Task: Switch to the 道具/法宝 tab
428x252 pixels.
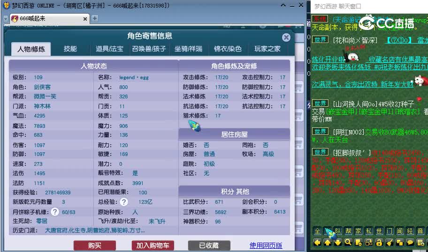Action: pos(109,49)
